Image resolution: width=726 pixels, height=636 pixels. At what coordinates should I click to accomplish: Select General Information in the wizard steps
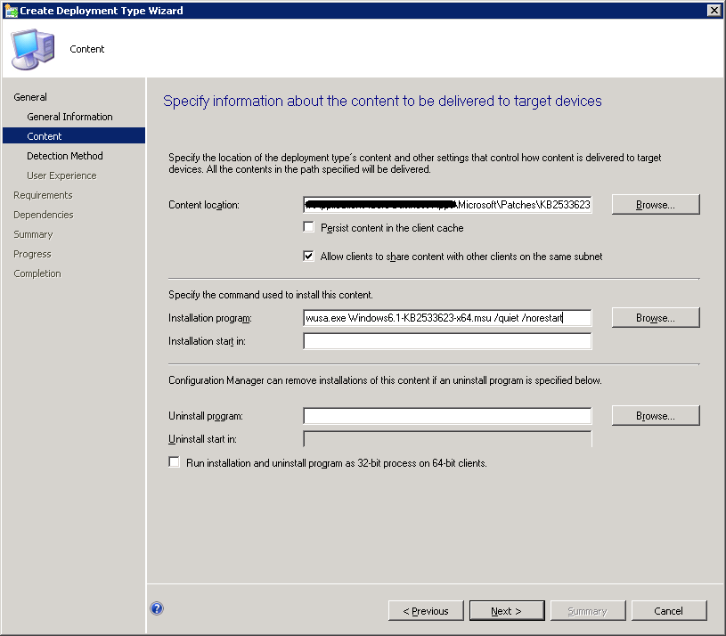(x=69, y=117)
